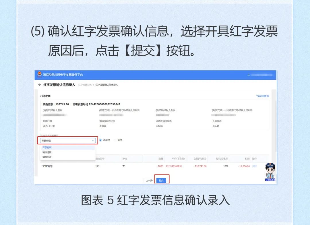Click the 征纳互动 mascot assistant icon
Screen dimensions: 310x225
click(270, 172)
